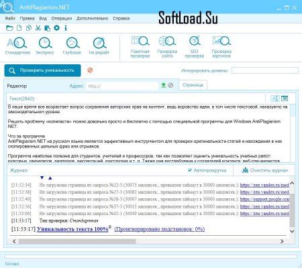Screen dimensions: 302x268
Task: Click Проверить уникальность button
Action: pos(42,70)
